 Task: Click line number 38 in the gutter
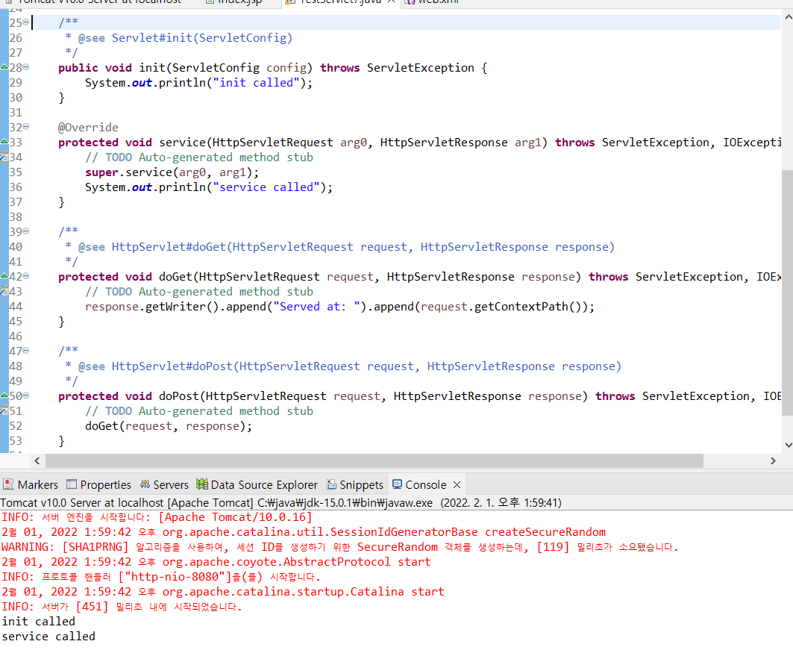tap(16, 217)
